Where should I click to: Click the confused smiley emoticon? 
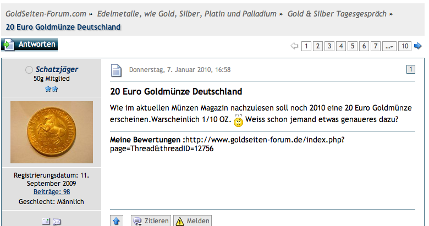pyautogui.click(x=238, y=120)
